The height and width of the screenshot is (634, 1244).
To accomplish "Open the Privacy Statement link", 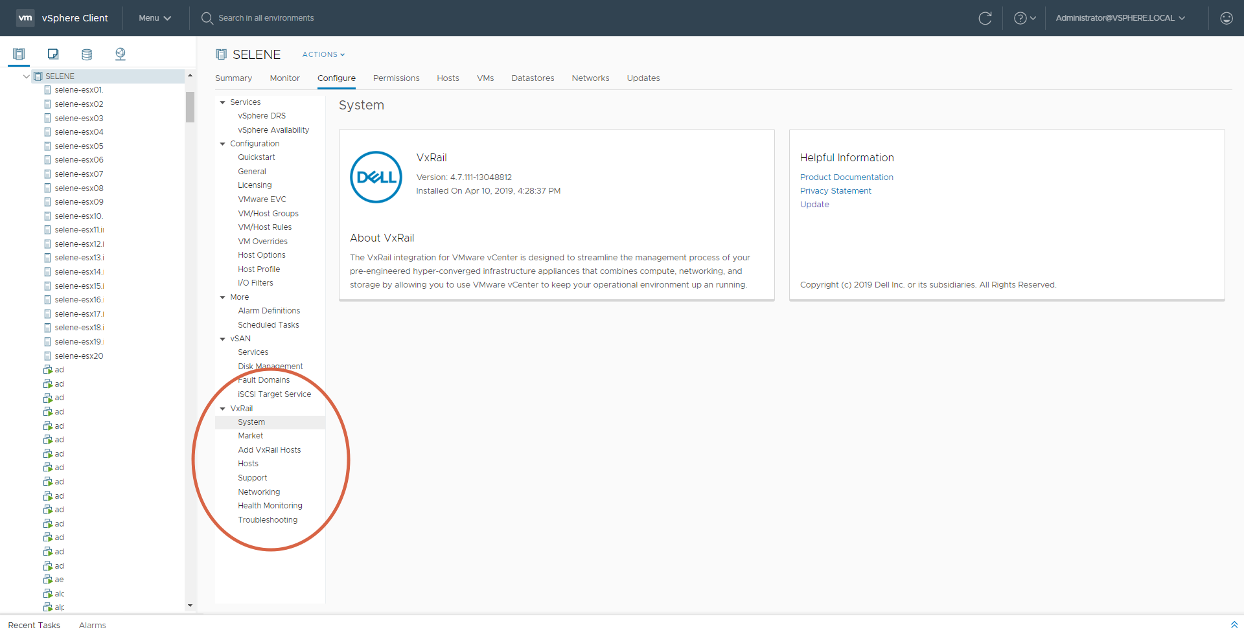I will pyautogui.click(x=835, y=191).
